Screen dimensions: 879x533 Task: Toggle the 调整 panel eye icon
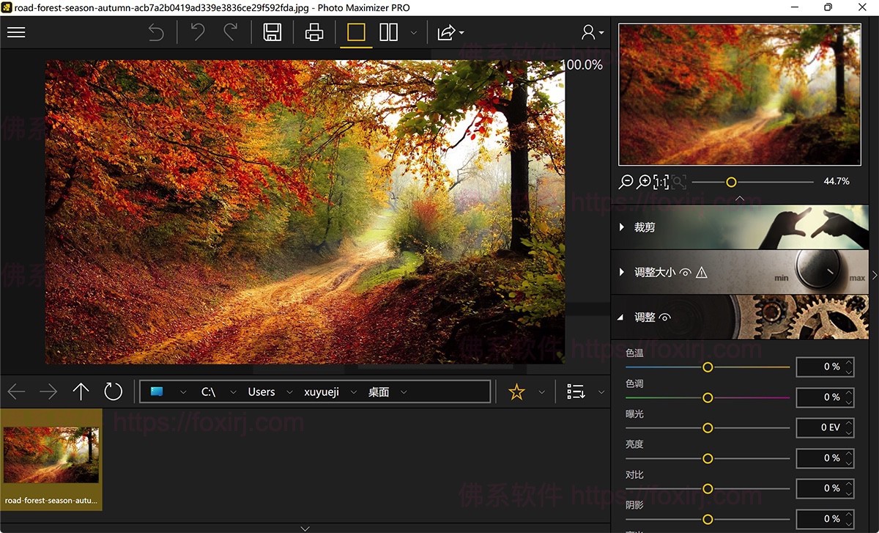664,317
